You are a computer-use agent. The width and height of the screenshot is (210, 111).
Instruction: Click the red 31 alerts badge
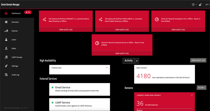click(x=28, y=12)
